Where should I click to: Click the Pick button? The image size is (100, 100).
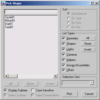pyautogui.click(x=70, y=94)
